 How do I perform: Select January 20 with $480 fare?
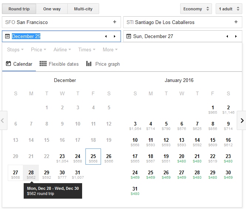tap(182, 158)
